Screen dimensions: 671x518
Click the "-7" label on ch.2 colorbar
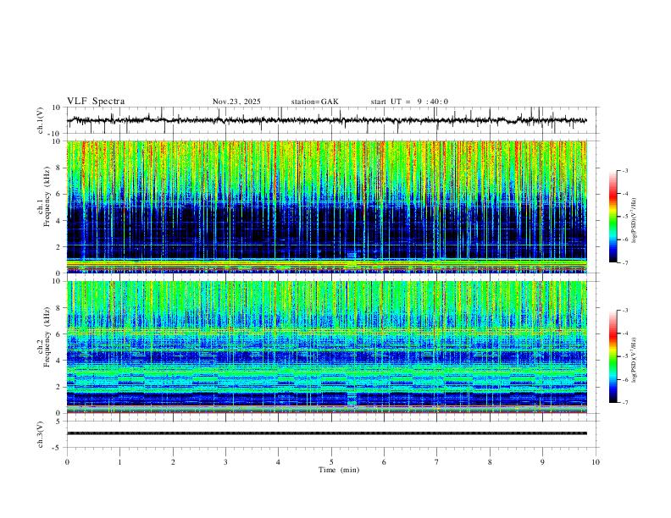pos(625,403)
